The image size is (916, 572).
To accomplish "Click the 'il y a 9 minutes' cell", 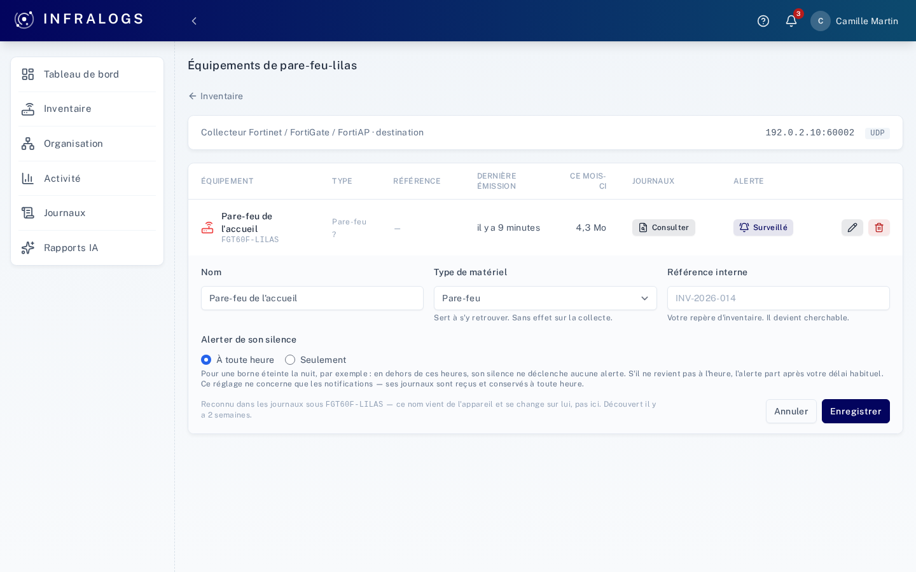I will point(508,228).
